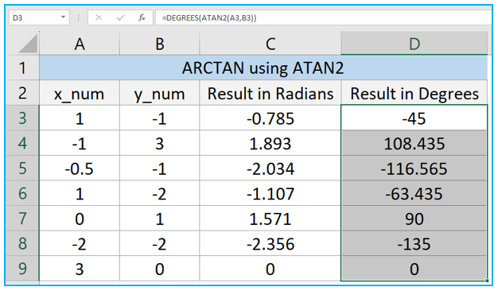Click cell D9 containing 0
Image resolution: width=498 pixels, height=291 pixels.
point(414,269)
